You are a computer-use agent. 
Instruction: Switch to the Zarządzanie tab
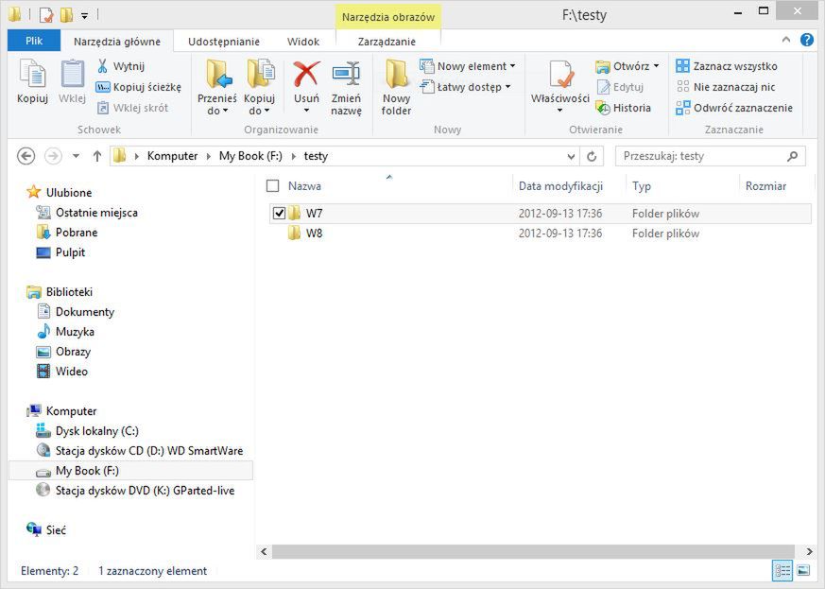[387, 42]
